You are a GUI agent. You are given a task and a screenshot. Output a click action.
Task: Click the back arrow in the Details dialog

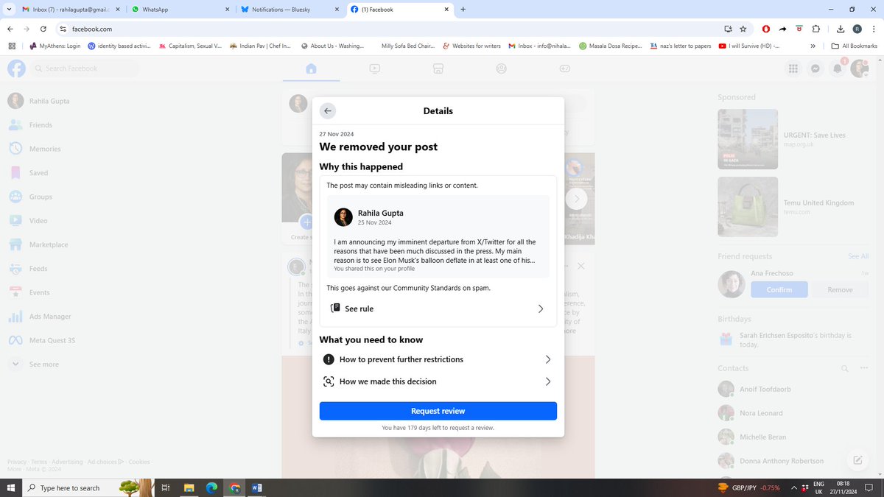[x=327, y=110]
